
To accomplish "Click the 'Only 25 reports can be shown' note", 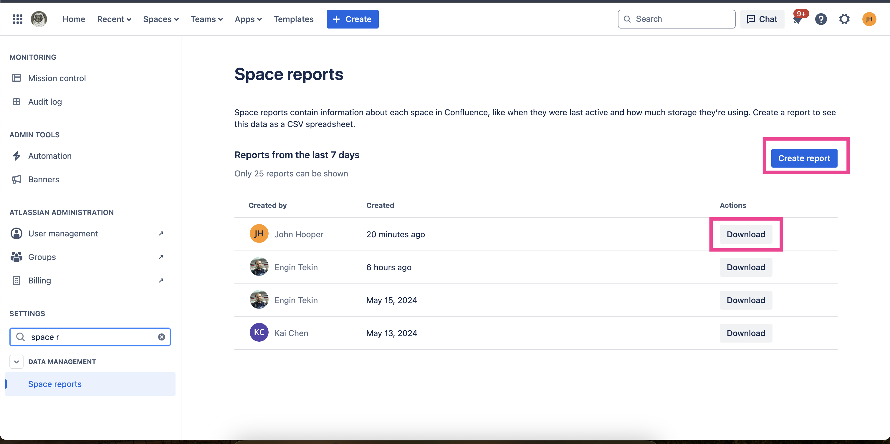I will [291, 173].
